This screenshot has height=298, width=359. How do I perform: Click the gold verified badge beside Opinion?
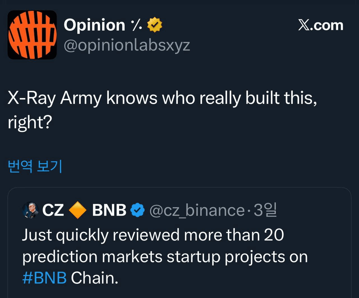coord(155,25)
